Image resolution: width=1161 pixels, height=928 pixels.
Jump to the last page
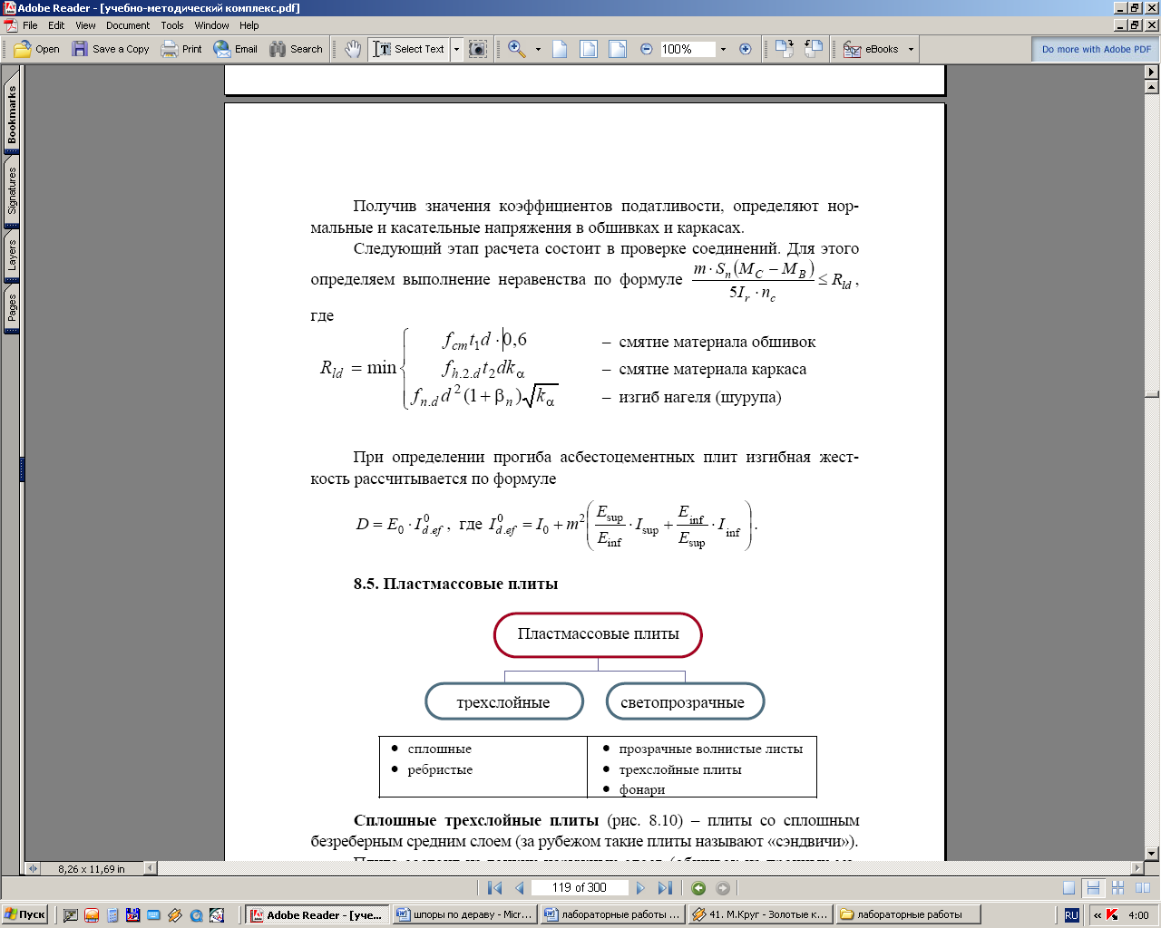[x=665, y=888]
